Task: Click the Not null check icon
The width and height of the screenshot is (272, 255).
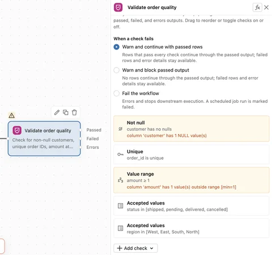Action: click(x=121, y=129)
